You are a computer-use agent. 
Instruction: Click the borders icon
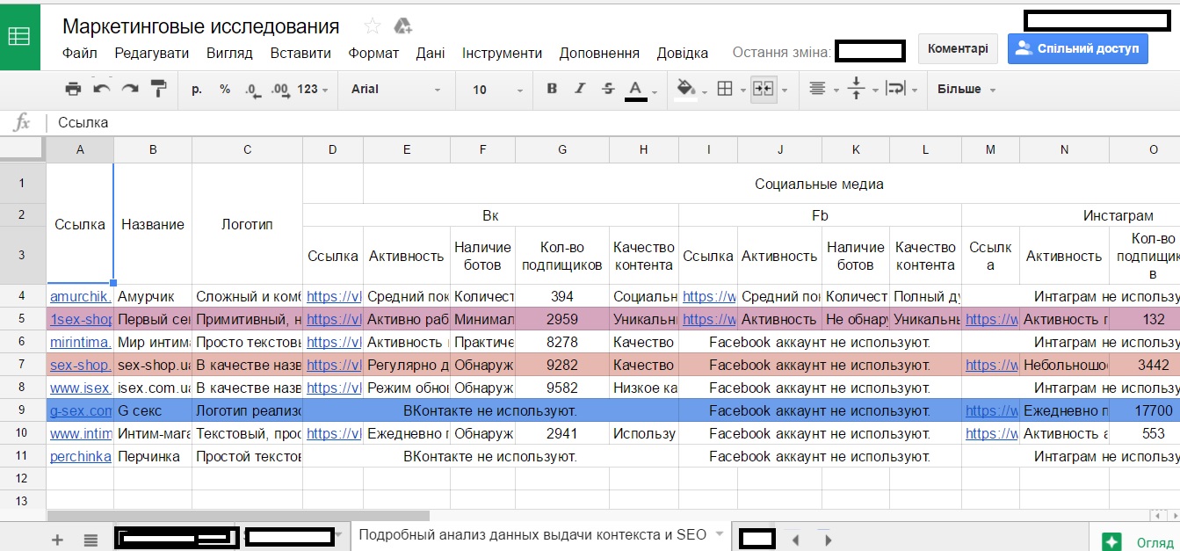(725, 89)
